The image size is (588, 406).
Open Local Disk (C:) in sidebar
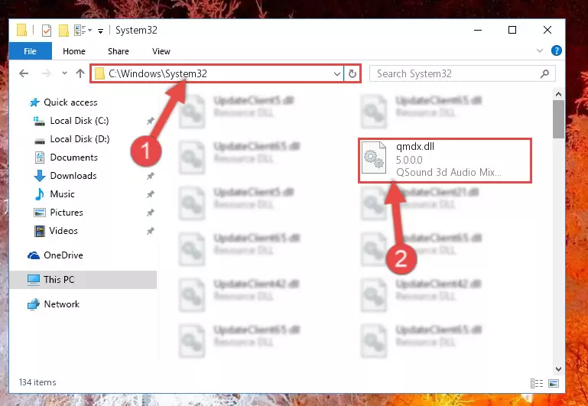pyautogui.click(x=79, y=121)
